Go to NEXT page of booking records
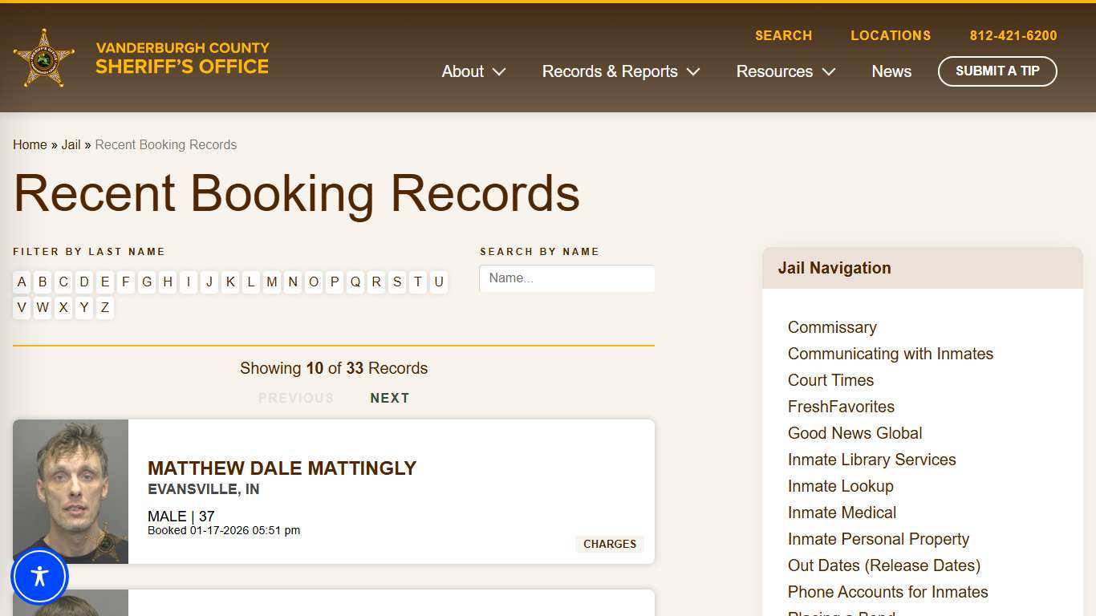The height and width of the screenshot is (616, 1096). click(390, 398)
